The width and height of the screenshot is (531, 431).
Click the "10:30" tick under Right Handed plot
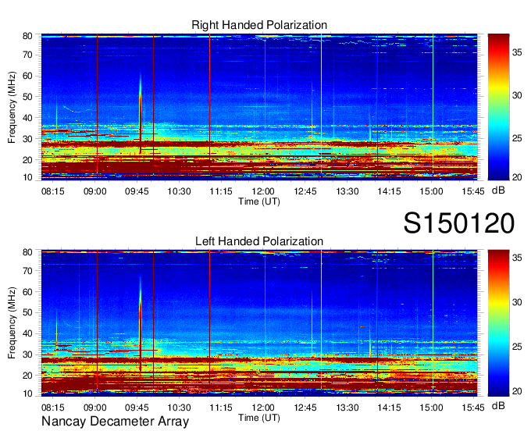[179, 191]
